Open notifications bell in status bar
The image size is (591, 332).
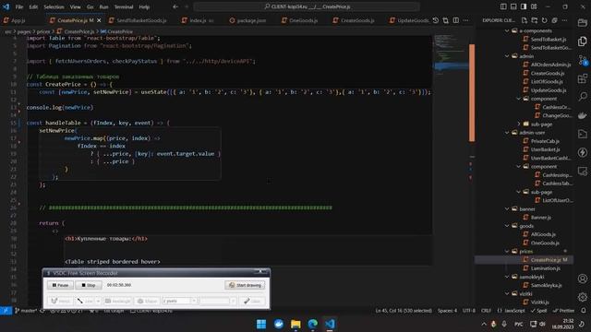[x=584, y=311]
